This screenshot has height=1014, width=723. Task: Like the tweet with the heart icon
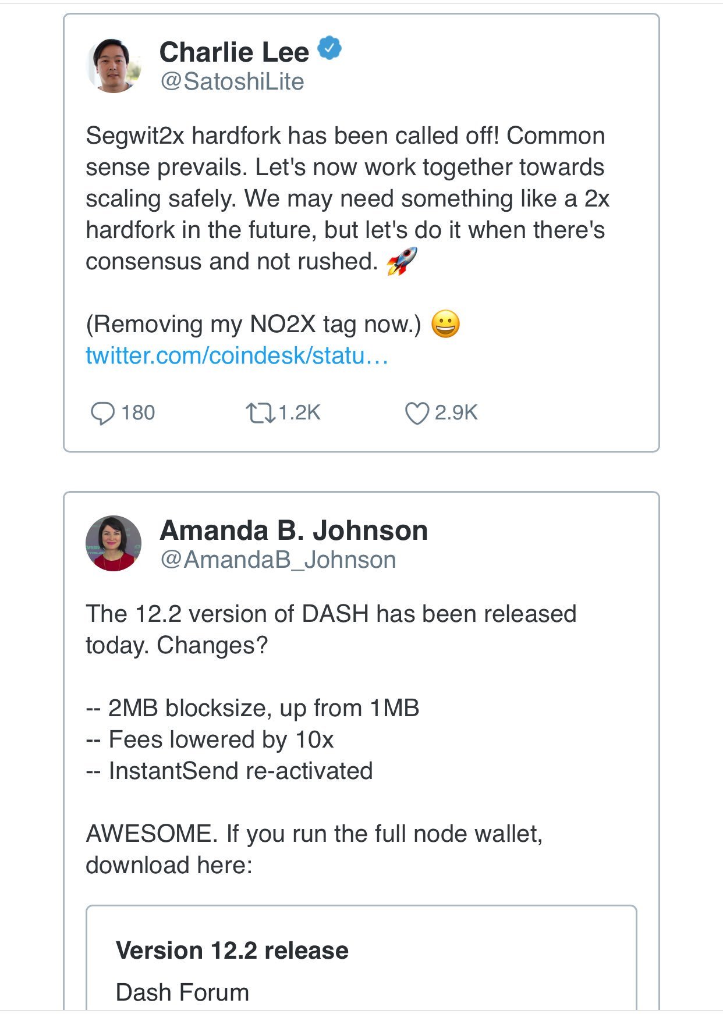[x=417, y=414]
